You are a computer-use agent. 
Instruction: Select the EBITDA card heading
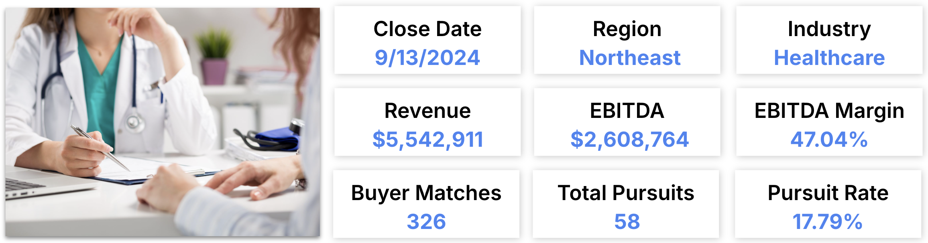point(627,111)
